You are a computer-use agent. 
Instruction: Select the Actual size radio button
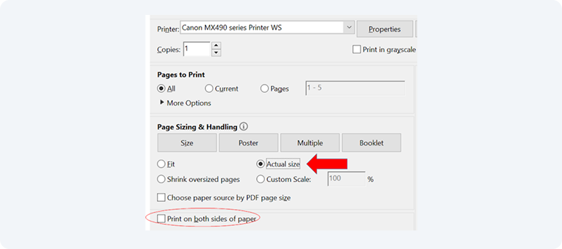(x=261, y=165)
